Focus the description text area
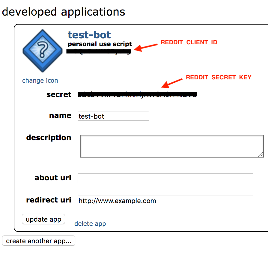268x254 pixels. click(x=172, y=146)
